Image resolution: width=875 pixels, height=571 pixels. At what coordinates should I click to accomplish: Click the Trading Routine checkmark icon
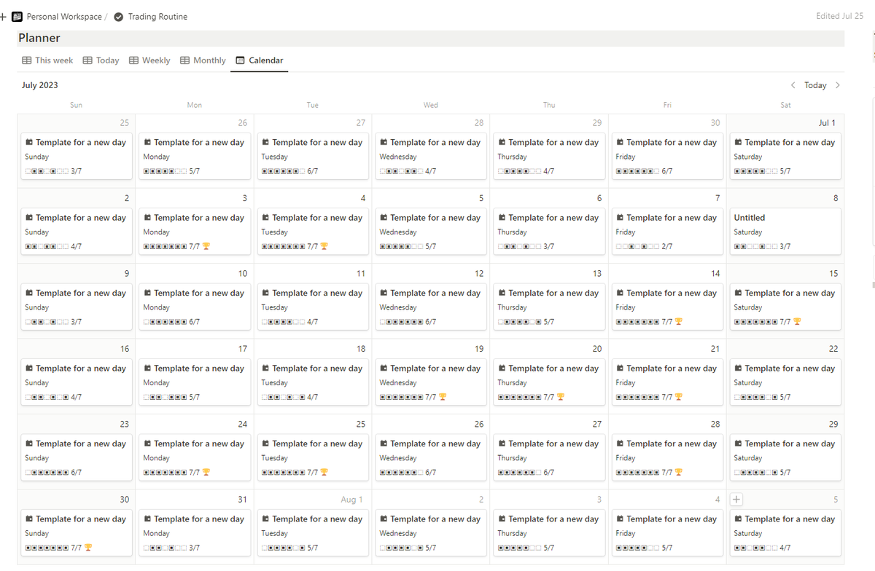point(119,17)
